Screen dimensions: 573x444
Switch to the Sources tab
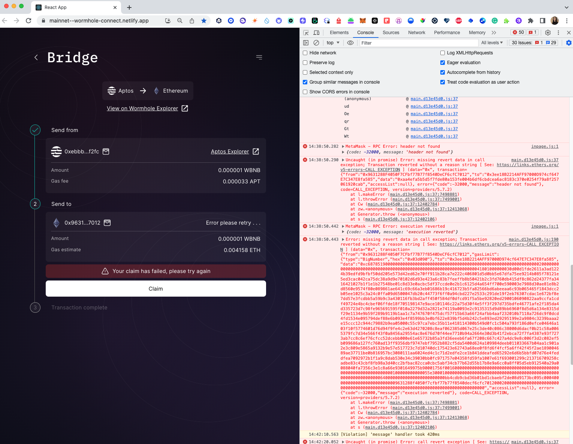click(391, 33)
